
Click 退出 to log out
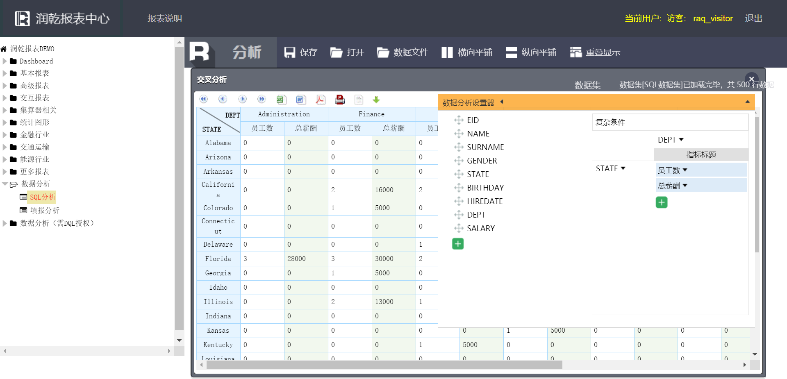(x=753, y=18)
